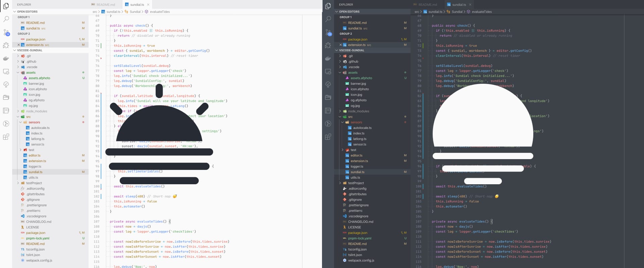Open Docker view in dark theme window
The width and height of the screenshot is (644, 268).
pyautogui.click(x=328, y=58)
